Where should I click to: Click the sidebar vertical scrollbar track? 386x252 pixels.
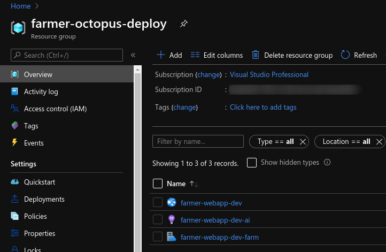pyautogui.click(x=137, y=163)
